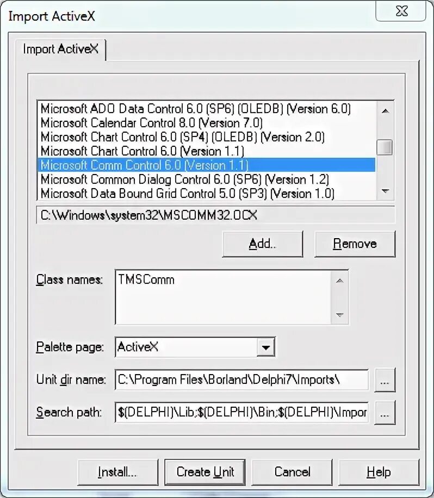
Task: Click the Remove button
Action: tap(355, 244)
